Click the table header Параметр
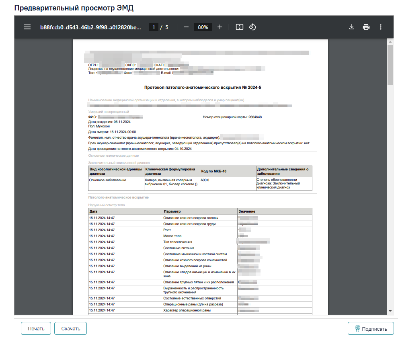This screenshot has height=338, width=398. pos(200,211)
